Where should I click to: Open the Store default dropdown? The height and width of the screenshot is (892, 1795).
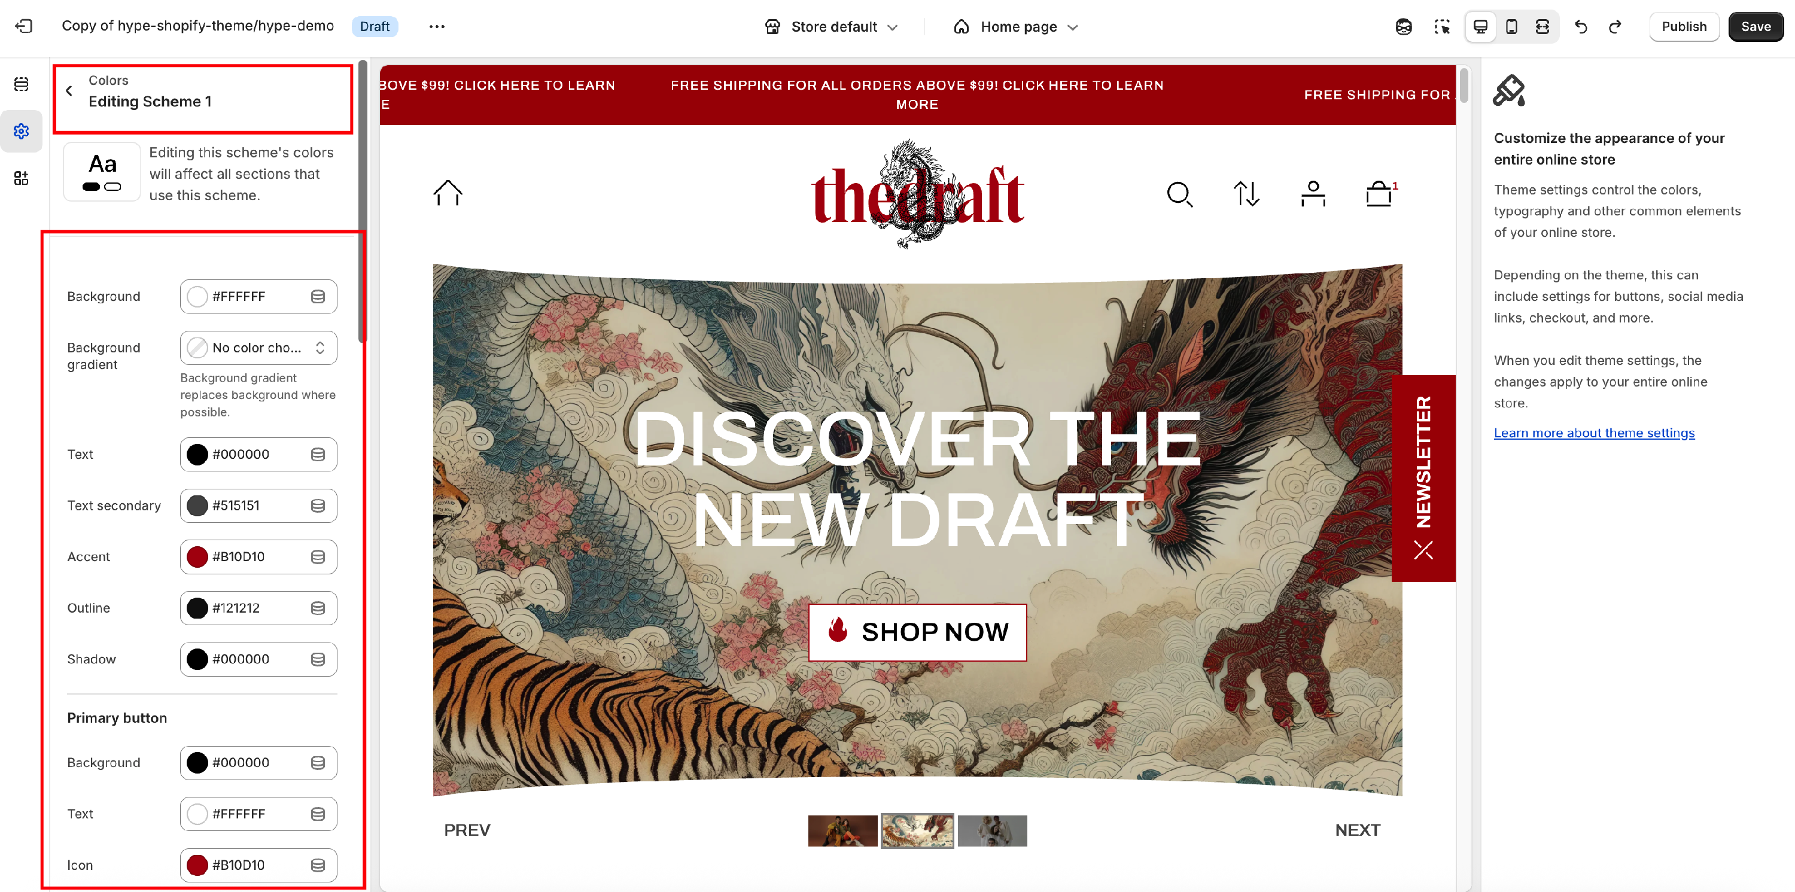(x=831, y=26)
